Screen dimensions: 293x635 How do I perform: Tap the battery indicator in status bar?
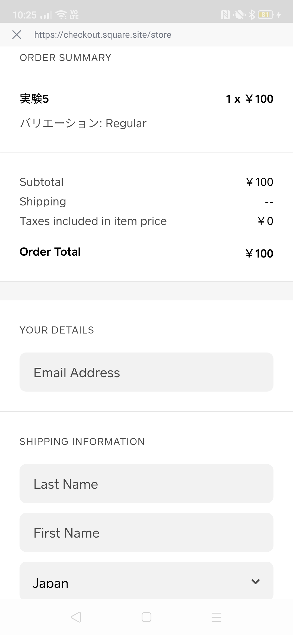[x=266, y=15]
